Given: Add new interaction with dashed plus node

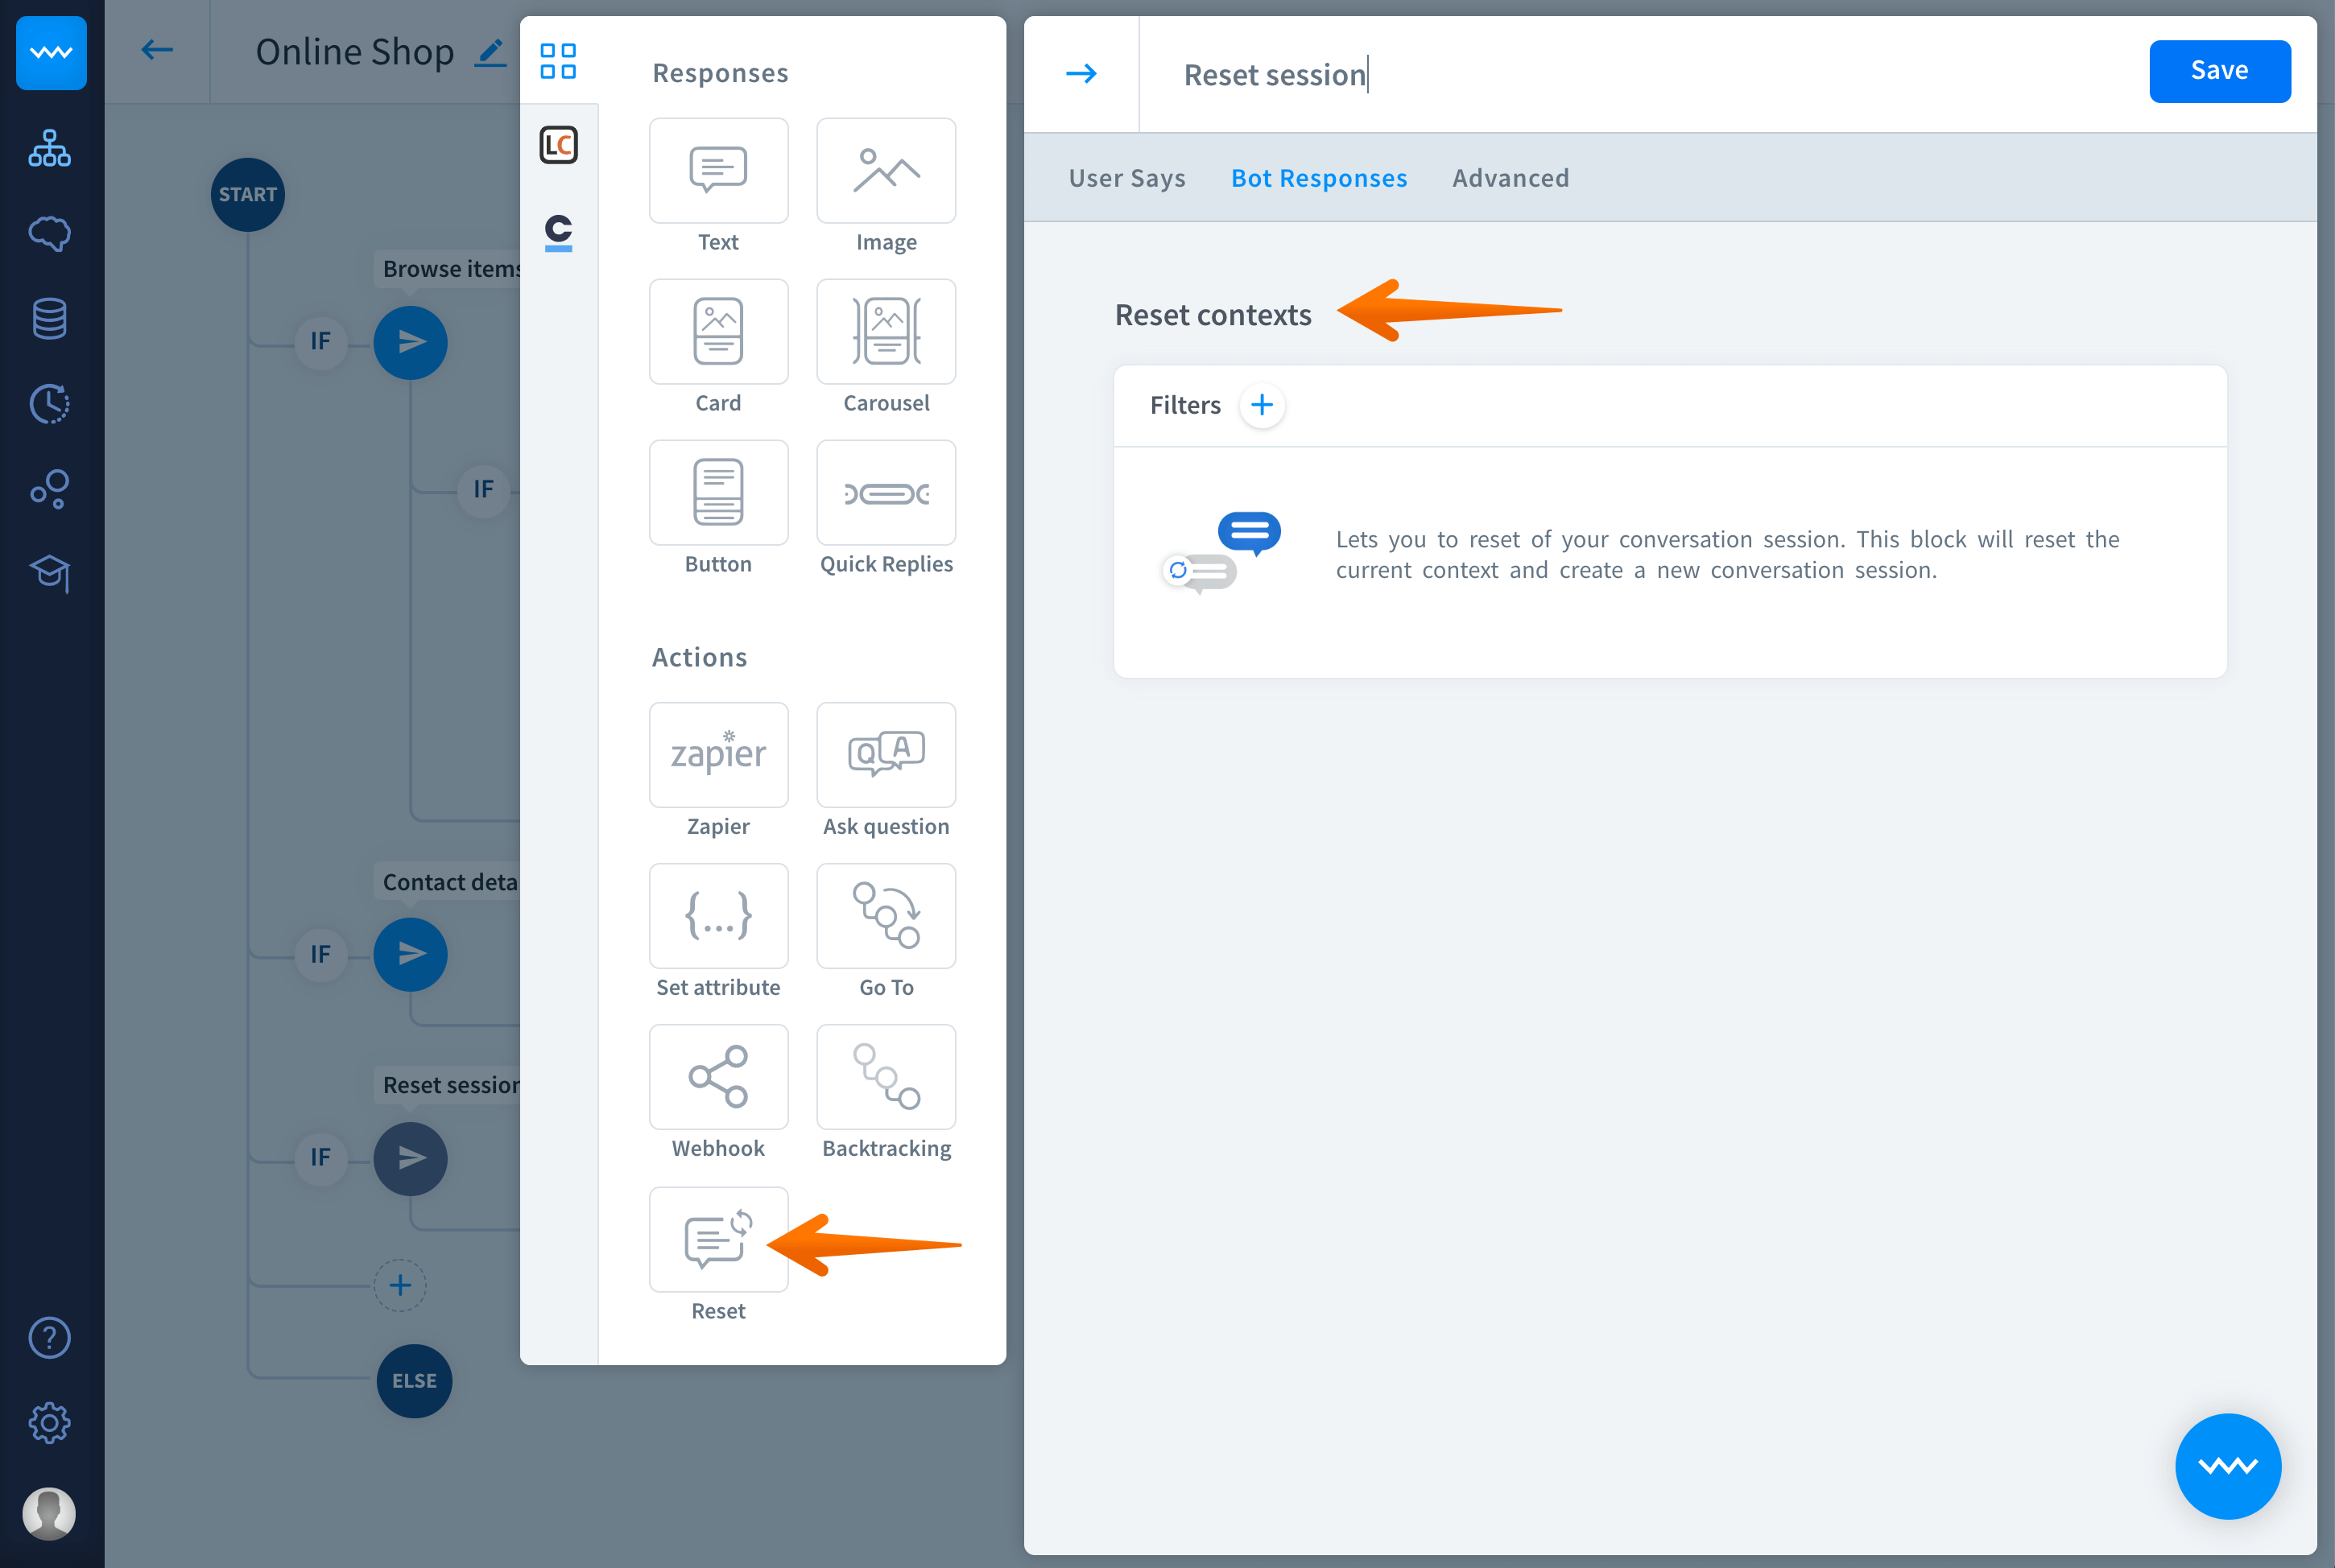Looking at the screenshot, I should (400, 1285).
